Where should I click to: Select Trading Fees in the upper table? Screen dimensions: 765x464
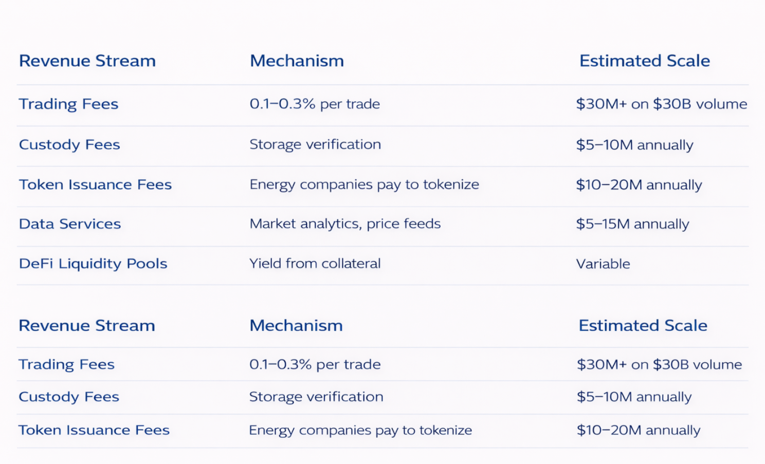(68, 104)
